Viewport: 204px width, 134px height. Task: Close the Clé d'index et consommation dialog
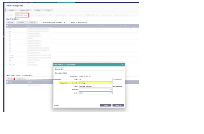click(122, 65)
